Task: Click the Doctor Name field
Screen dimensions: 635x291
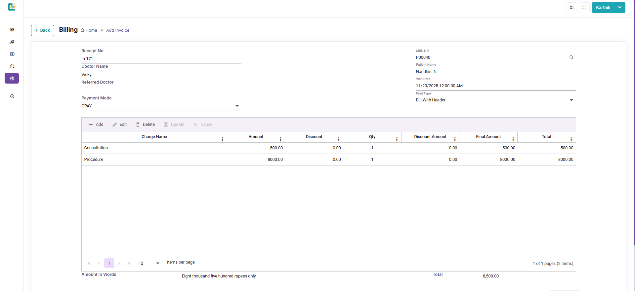Action: 161,75
